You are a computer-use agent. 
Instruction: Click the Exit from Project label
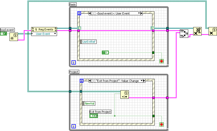[x=100, y=112]
